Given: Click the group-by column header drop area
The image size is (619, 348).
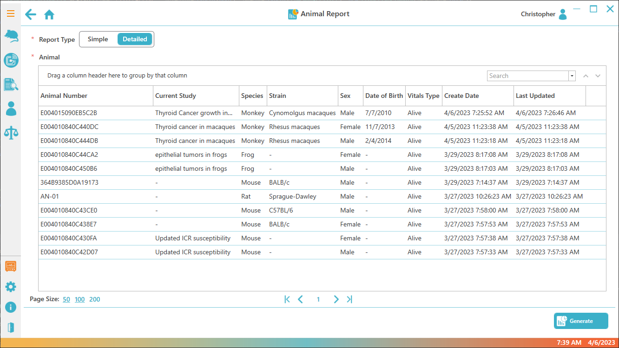Looking at the screenshot, I should pyautogui.click(x=117, y=76).
